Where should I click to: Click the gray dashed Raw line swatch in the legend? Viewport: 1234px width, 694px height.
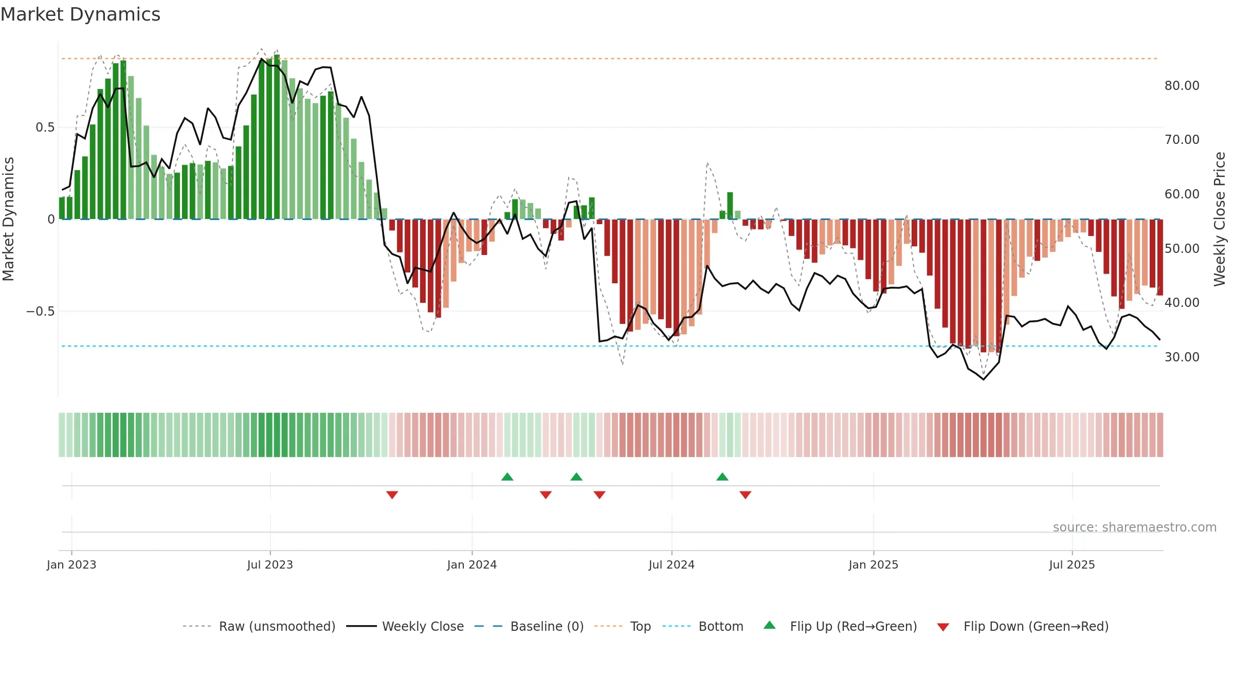click(197, 626)
